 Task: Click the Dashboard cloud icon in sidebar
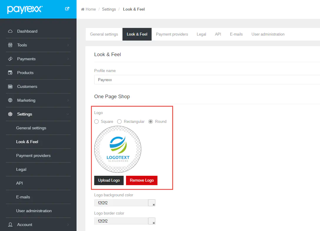tap(10, 31)
